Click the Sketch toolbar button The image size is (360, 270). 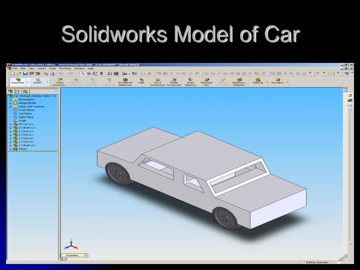[38, 81]
